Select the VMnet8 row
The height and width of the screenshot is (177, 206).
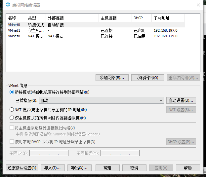(96, 36)
